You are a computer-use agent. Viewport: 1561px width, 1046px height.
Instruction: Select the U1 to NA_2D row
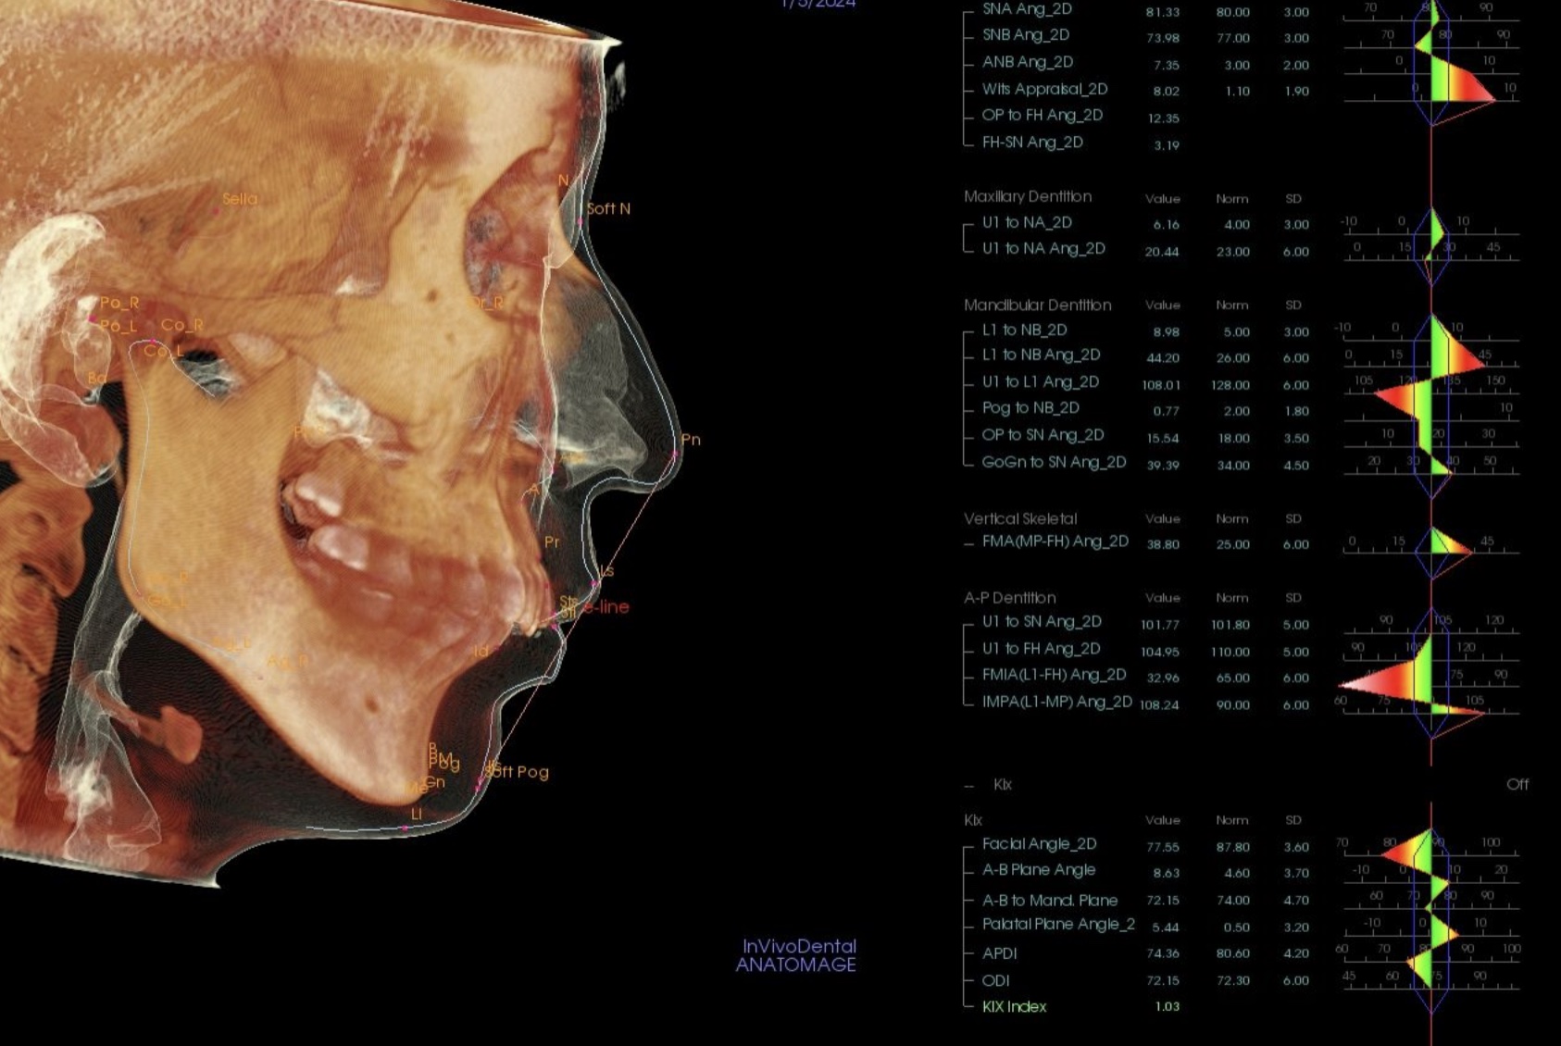[x=1146, y=223]
